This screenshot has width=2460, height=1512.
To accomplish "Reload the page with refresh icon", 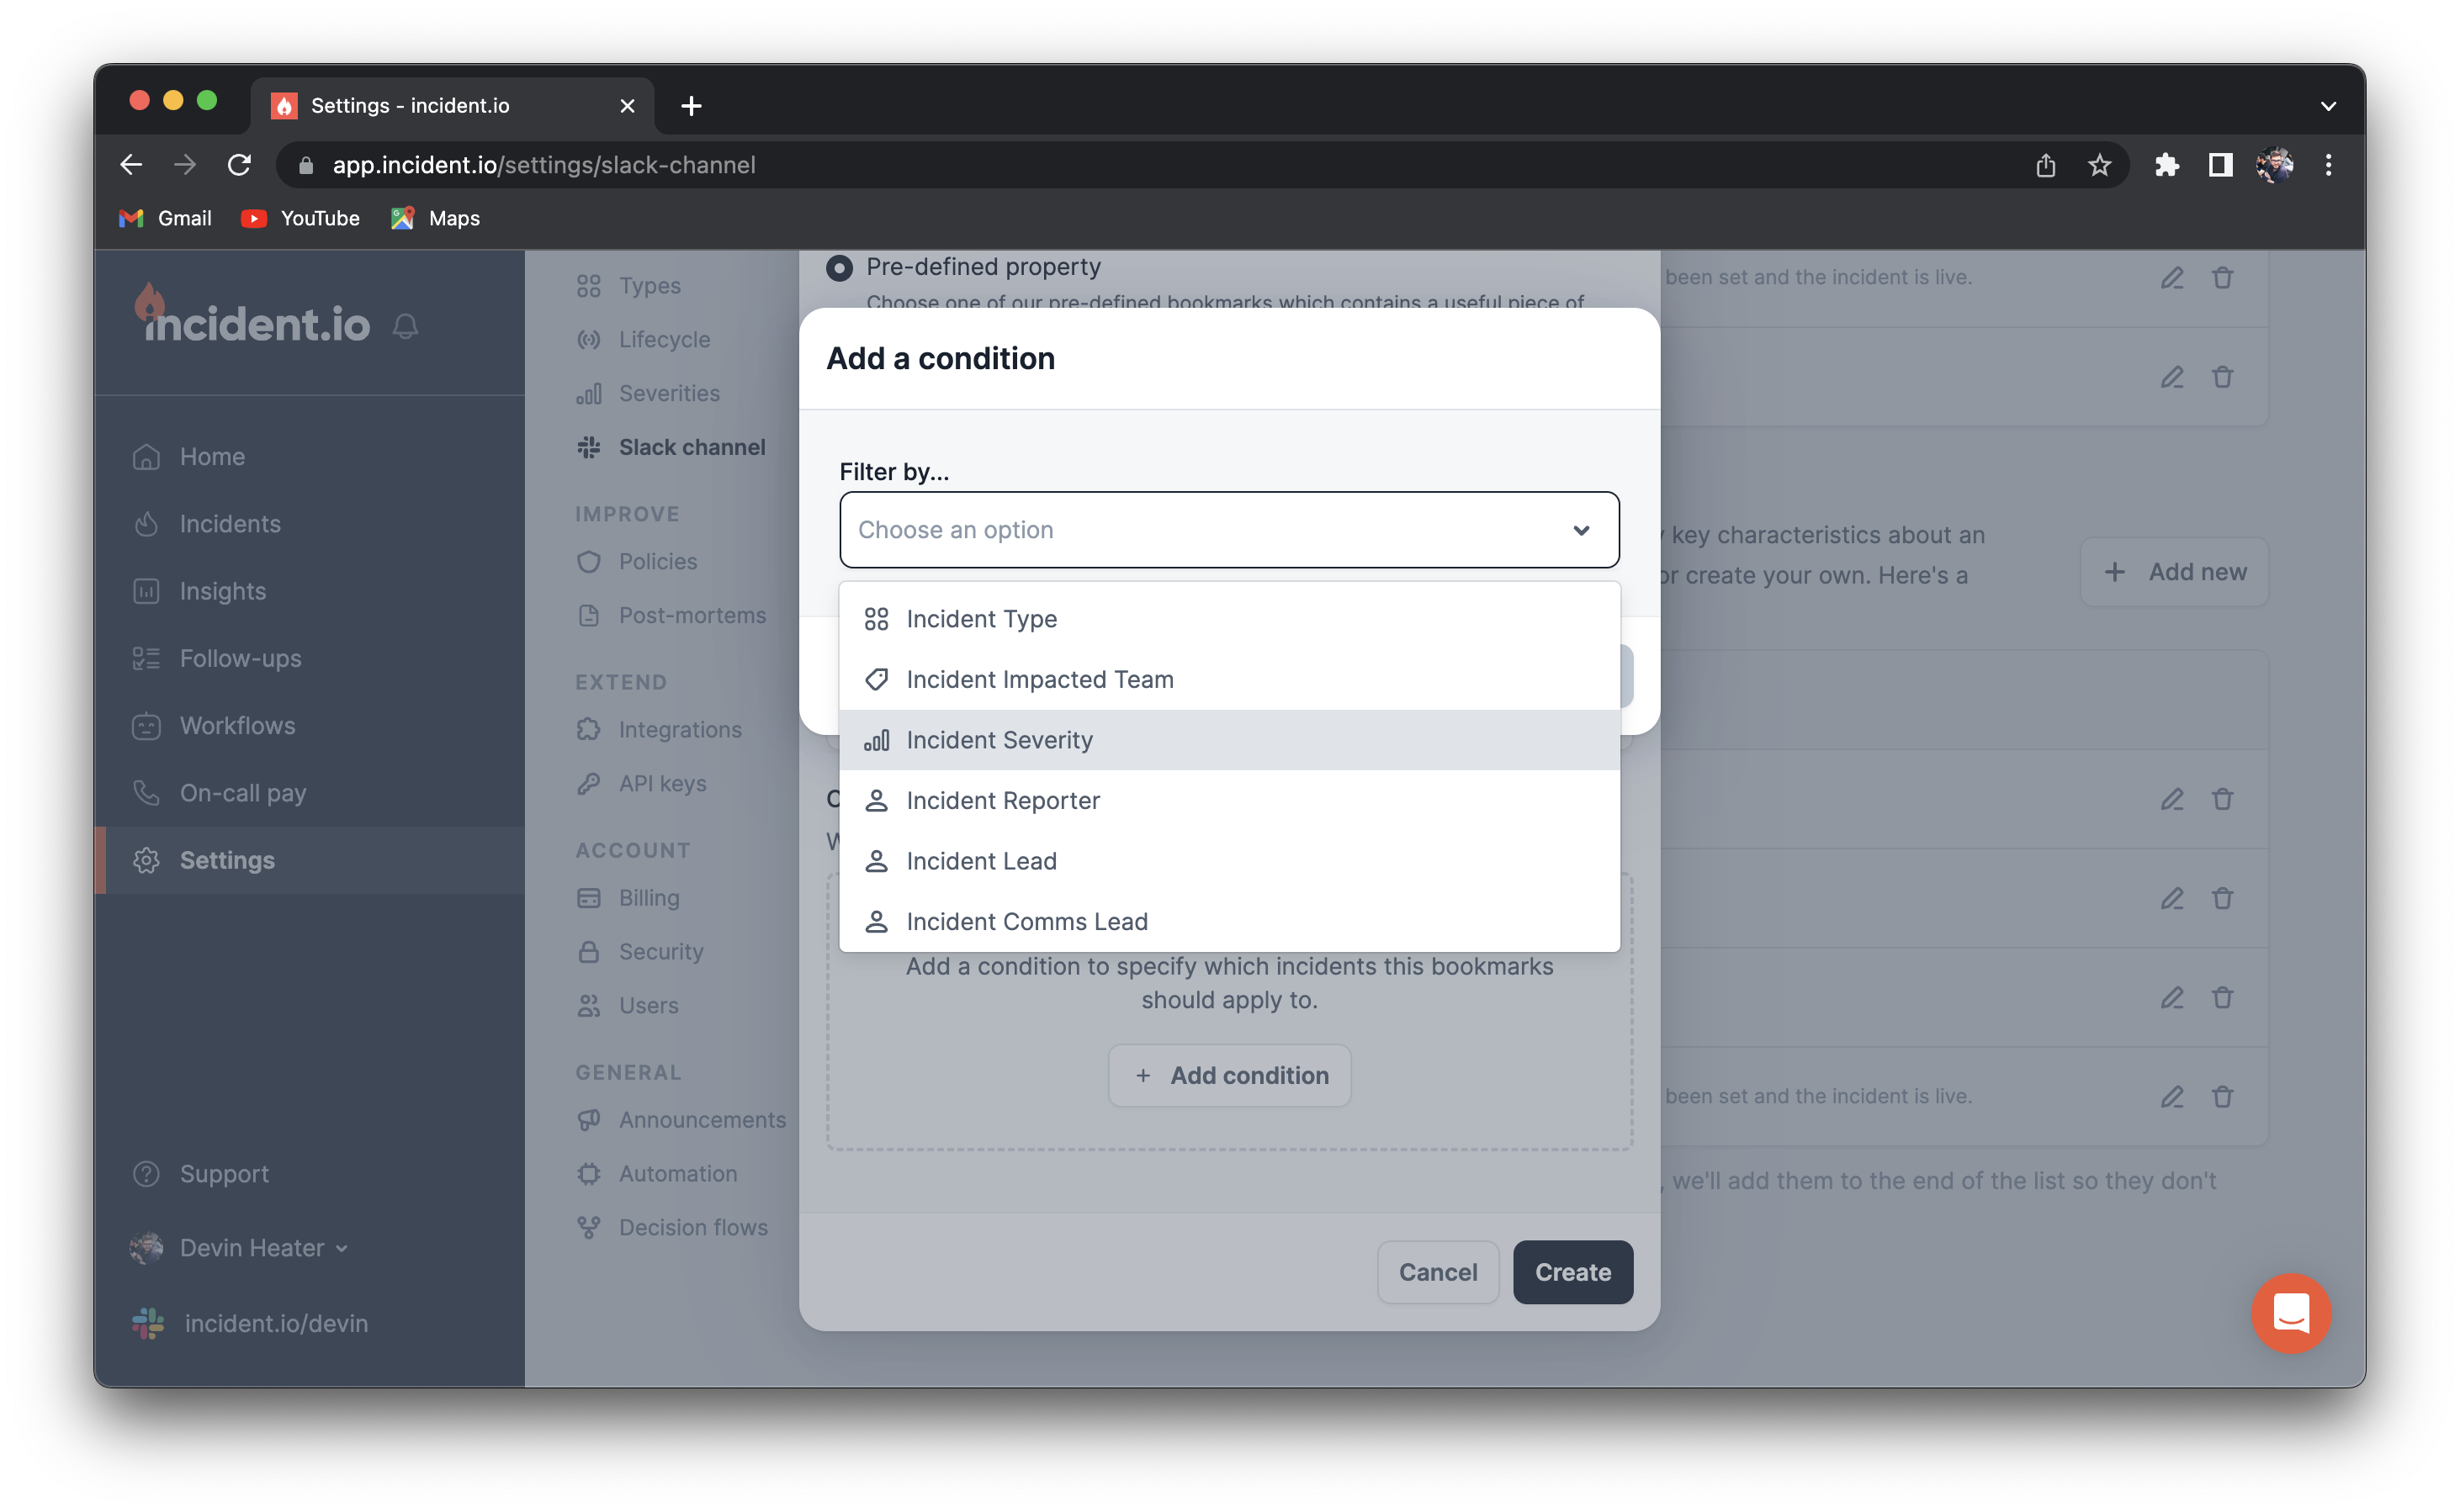I will pyautogui.click(x=239, y=165).
